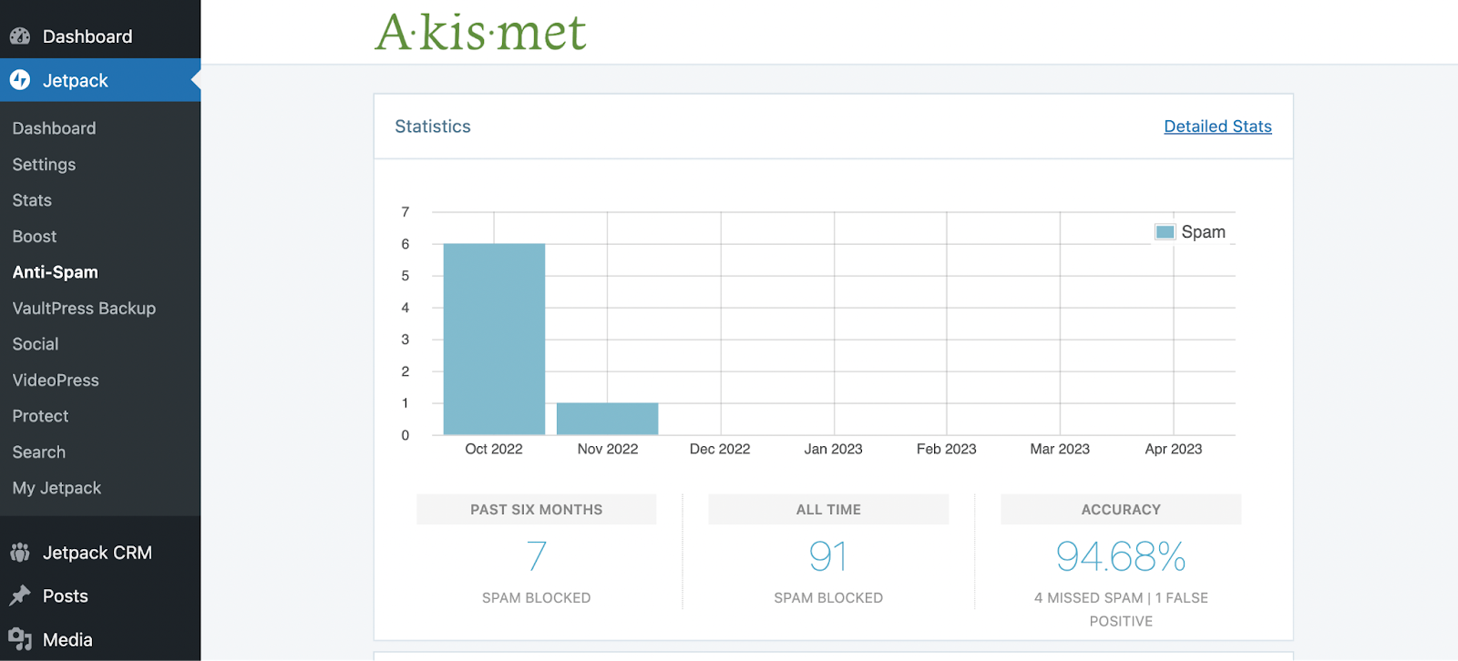Open the Boost submenu item
Screen dimensions: 1458x661
35,237
